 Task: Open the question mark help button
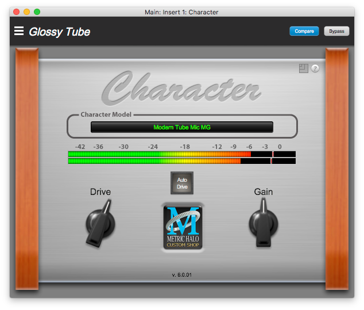pos(315,68)
